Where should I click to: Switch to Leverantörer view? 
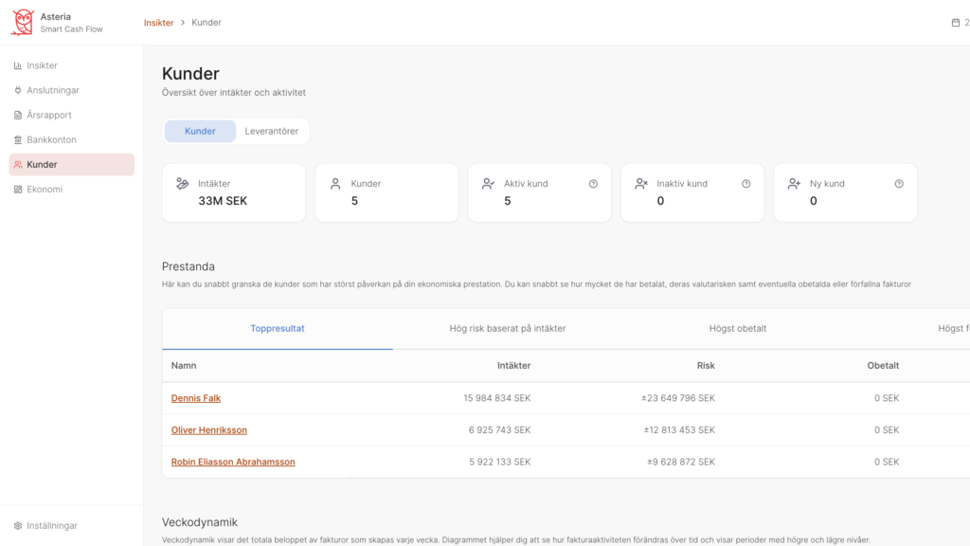272,131
